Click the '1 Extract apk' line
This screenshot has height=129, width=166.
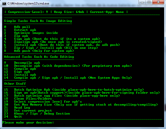point(20,30)
